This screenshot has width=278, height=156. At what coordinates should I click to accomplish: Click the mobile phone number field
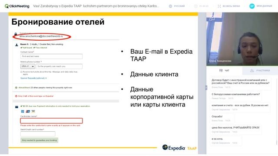tap(59, 66)
